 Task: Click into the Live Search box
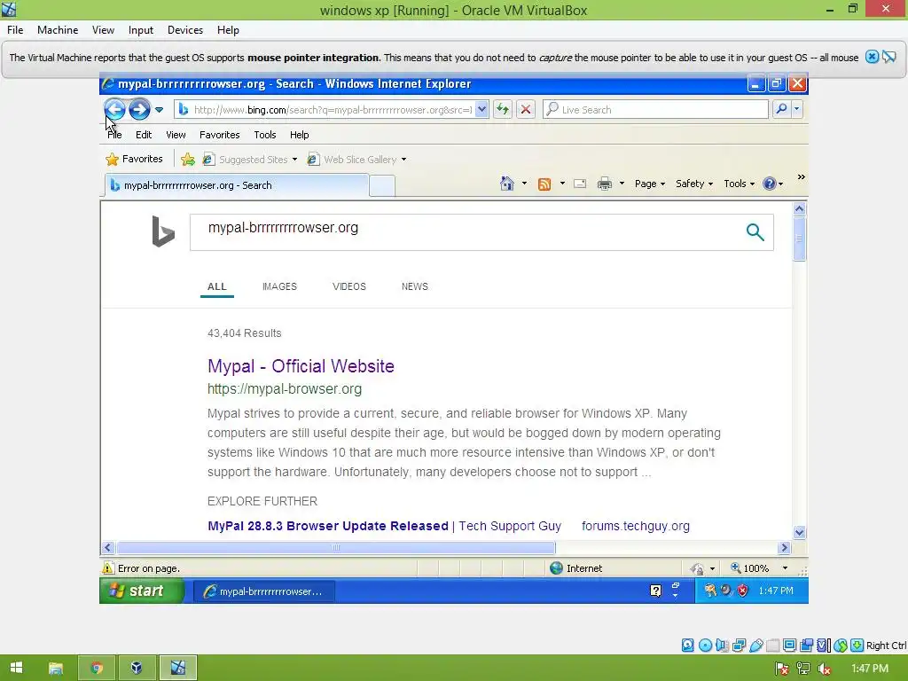click(655, 109)
